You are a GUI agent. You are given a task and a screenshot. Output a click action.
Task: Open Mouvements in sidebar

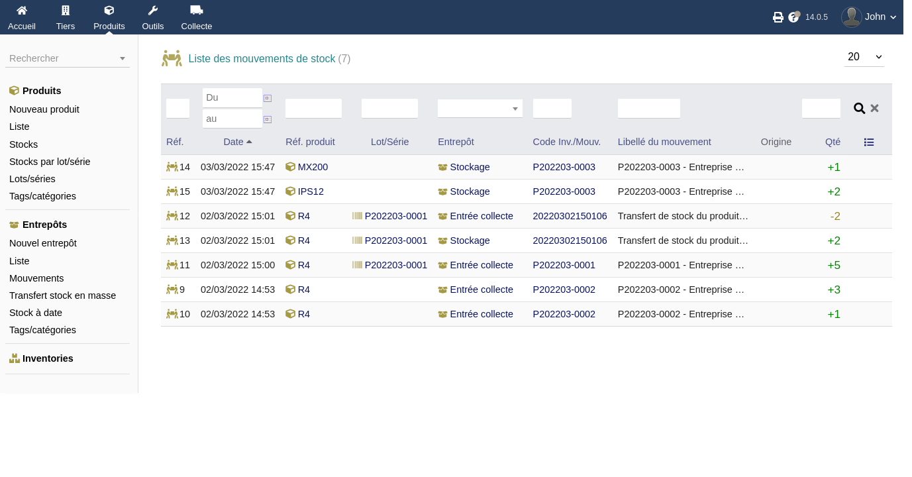(36, 278)
